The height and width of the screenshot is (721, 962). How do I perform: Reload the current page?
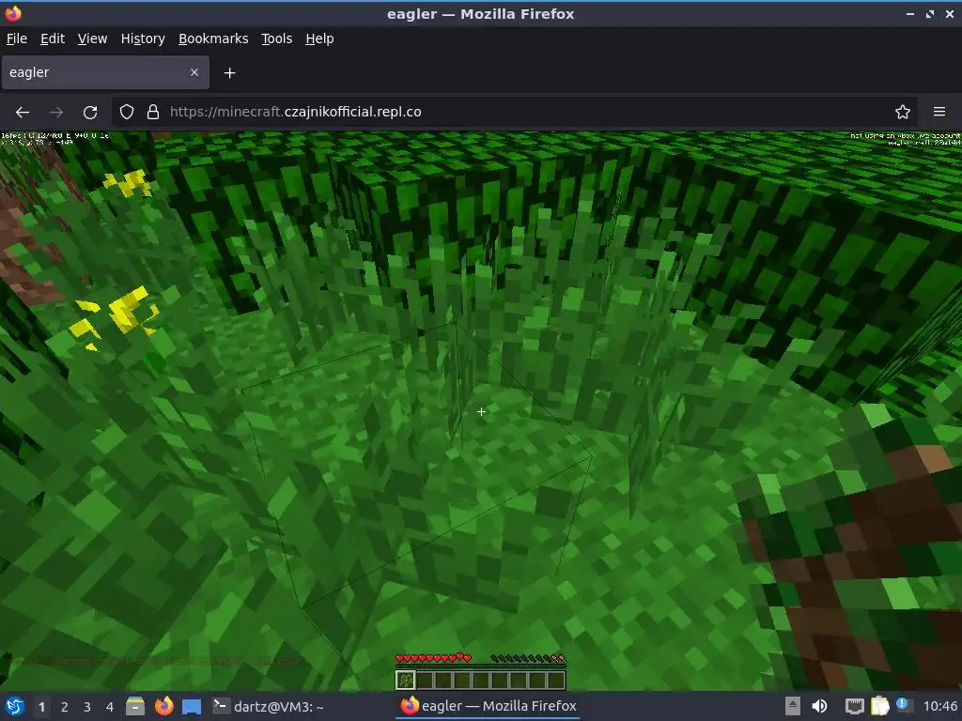90,113
